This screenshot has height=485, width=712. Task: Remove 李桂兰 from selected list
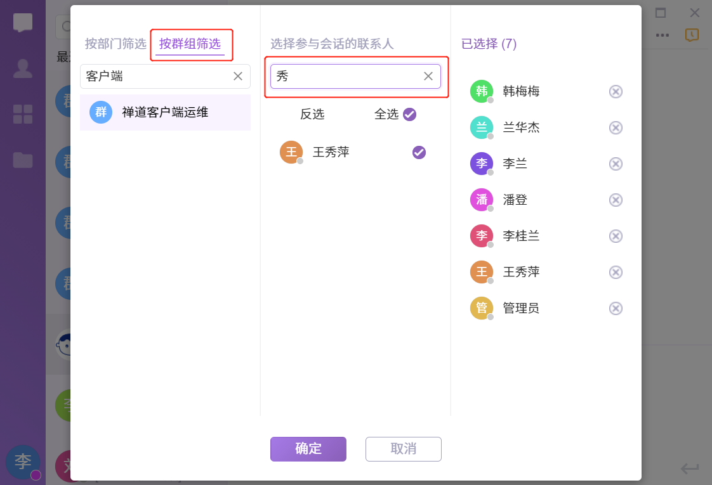click(x=616, y=236)
